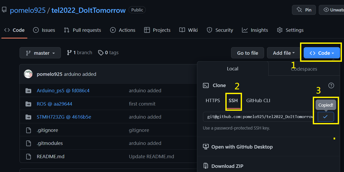344x172 pixels.
Task: Click the copy URL checkmark button
Action: (x=326, y=117)
